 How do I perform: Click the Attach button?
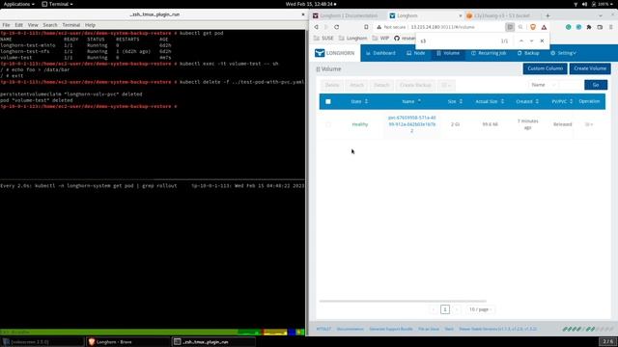pyautogui.click(x=356, y=85)
